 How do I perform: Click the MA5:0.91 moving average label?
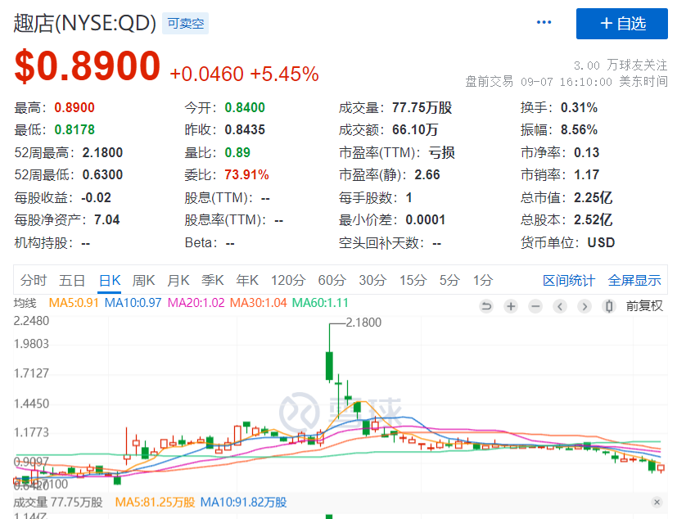tap(74, 303)
